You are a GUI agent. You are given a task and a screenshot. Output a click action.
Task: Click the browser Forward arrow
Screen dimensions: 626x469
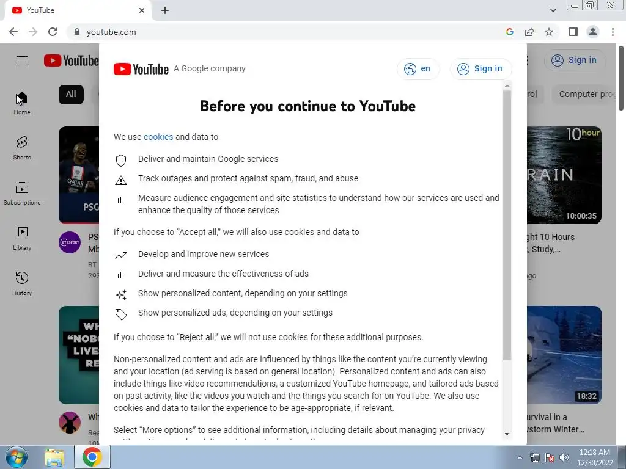(33, 32)
